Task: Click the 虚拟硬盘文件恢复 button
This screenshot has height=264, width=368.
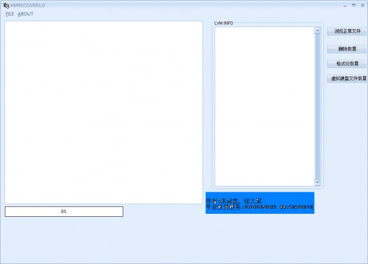Action: click(x=347, y=78)
